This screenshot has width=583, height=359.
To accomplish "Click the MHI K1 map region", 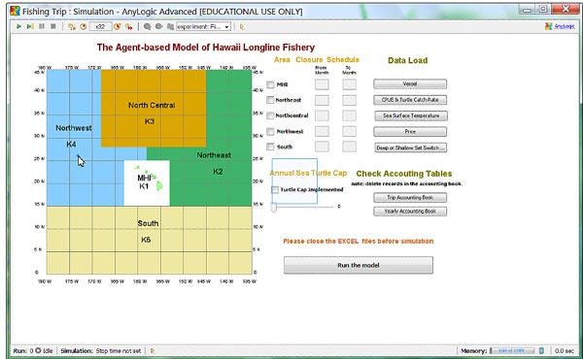I will tap(147, 183).
